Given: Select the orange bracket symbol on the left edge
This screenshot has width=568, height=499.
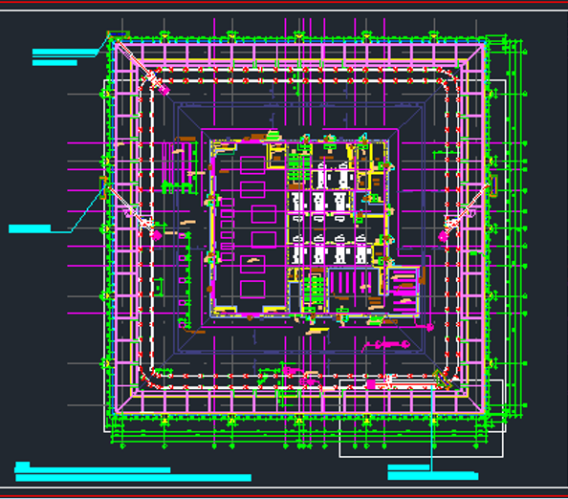Looking at the screenshot, I should (x=103, y=187).
